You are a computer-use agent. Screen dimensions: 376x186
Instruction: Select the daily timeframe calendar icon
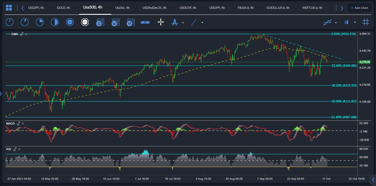tap(100, 22)
